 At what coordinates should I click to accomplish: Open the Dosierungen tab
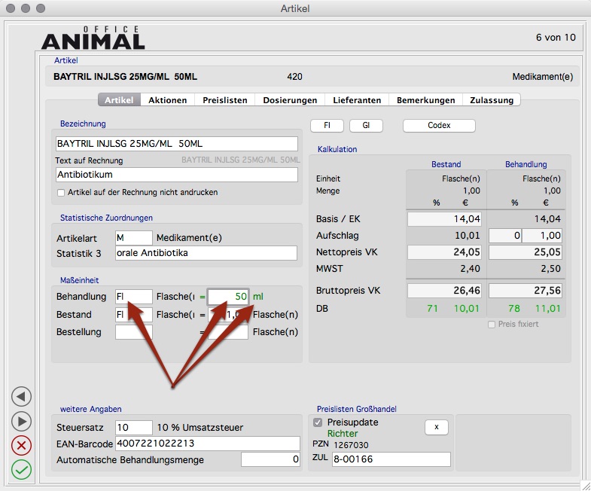coord(290,100)
